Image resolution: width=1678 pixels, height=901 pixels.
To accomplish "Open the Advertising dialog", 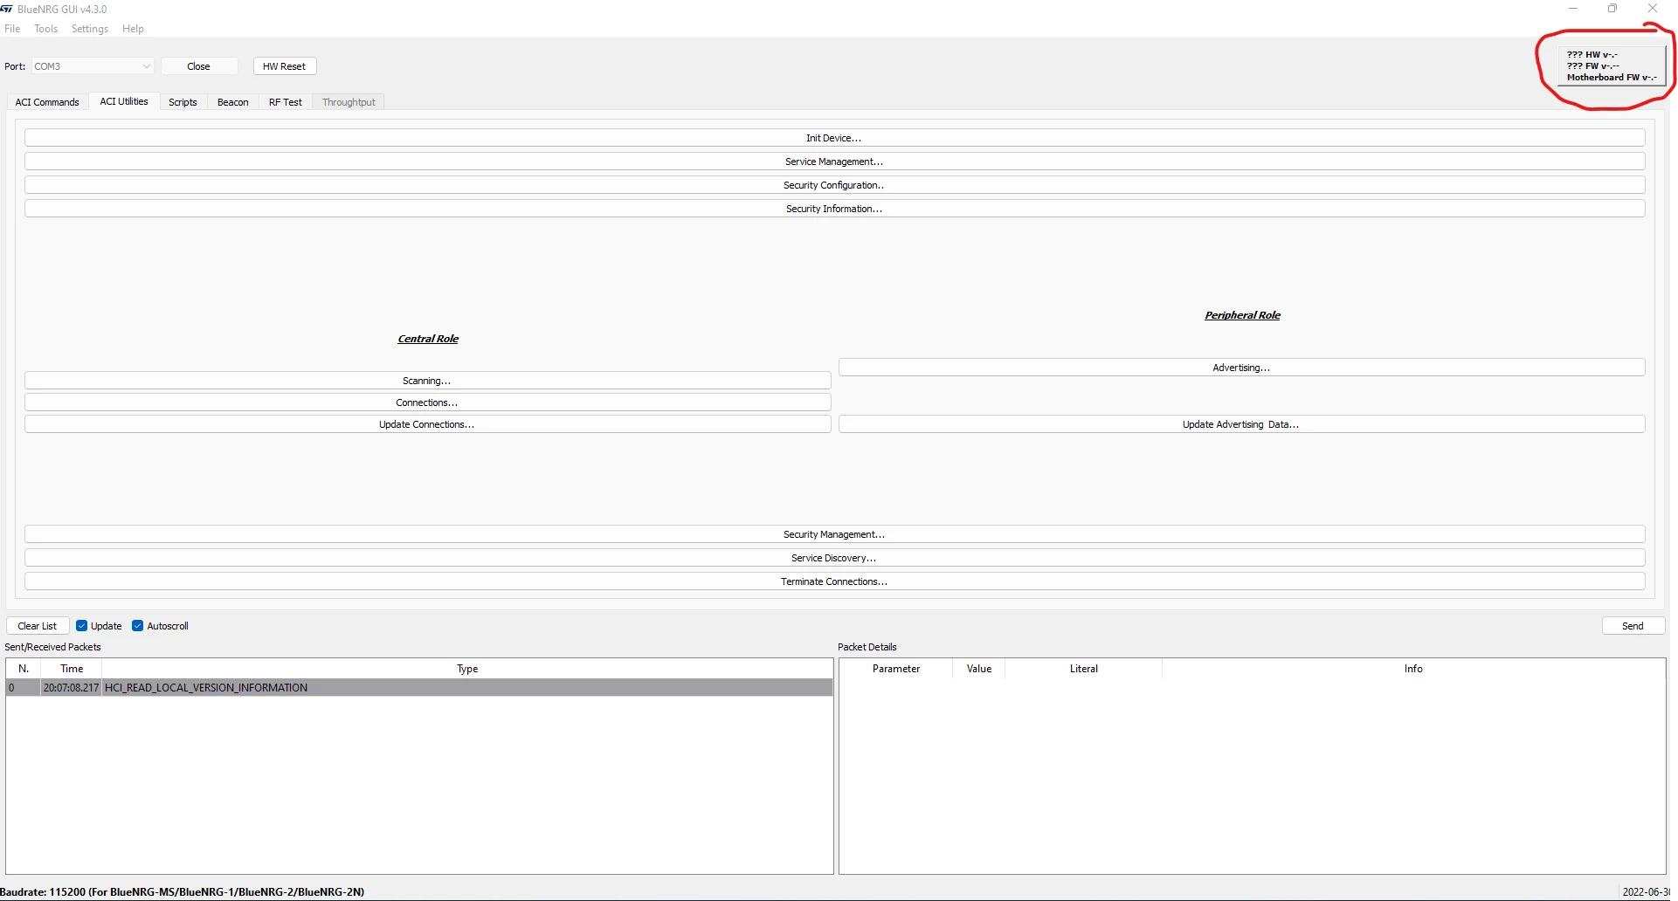I will tap(1241, 368).
